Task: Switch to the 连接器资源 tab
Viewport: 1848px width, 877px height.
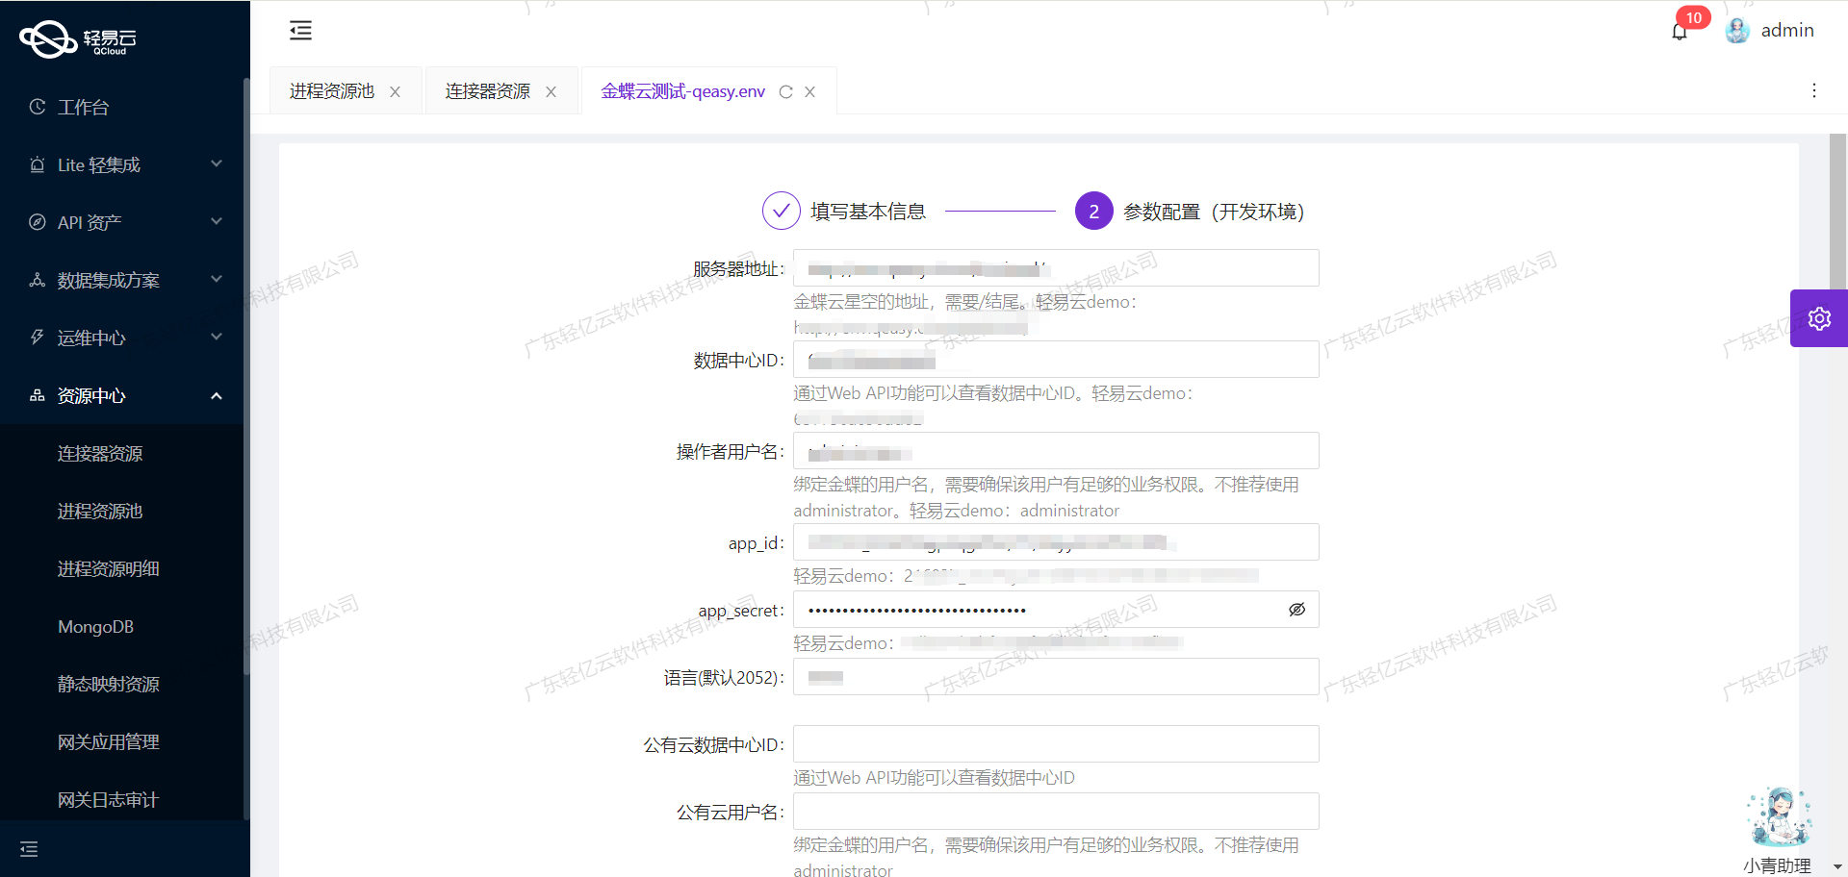Action: (488, 91)
